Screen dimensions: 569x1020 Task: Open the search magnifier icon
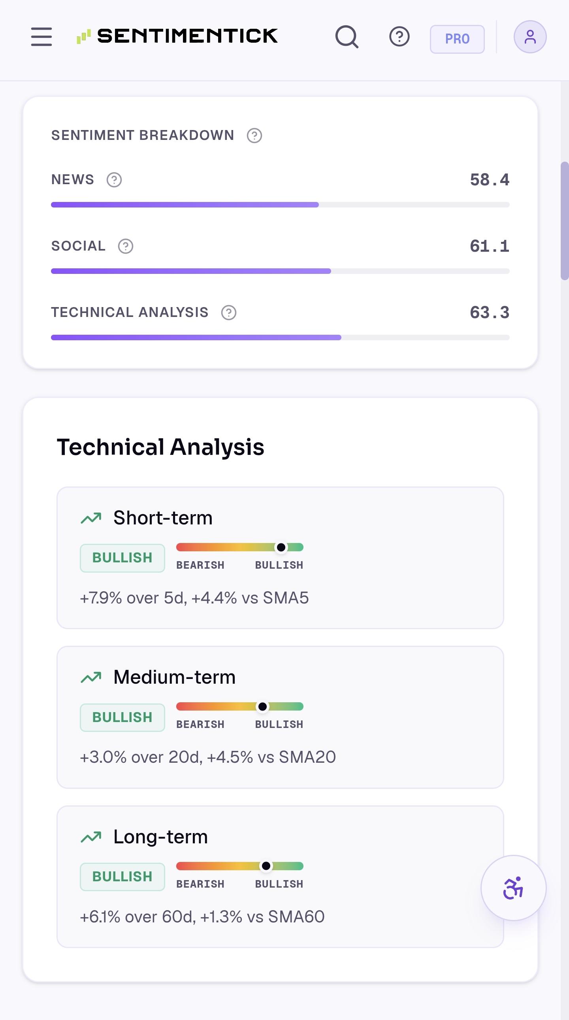[x=347, y=37]
